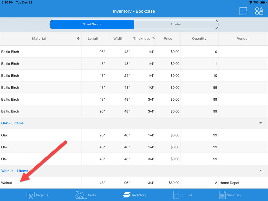Click the Inventory - Bookcase title
This screenshot has height=201, width=268.
point(134,11)
